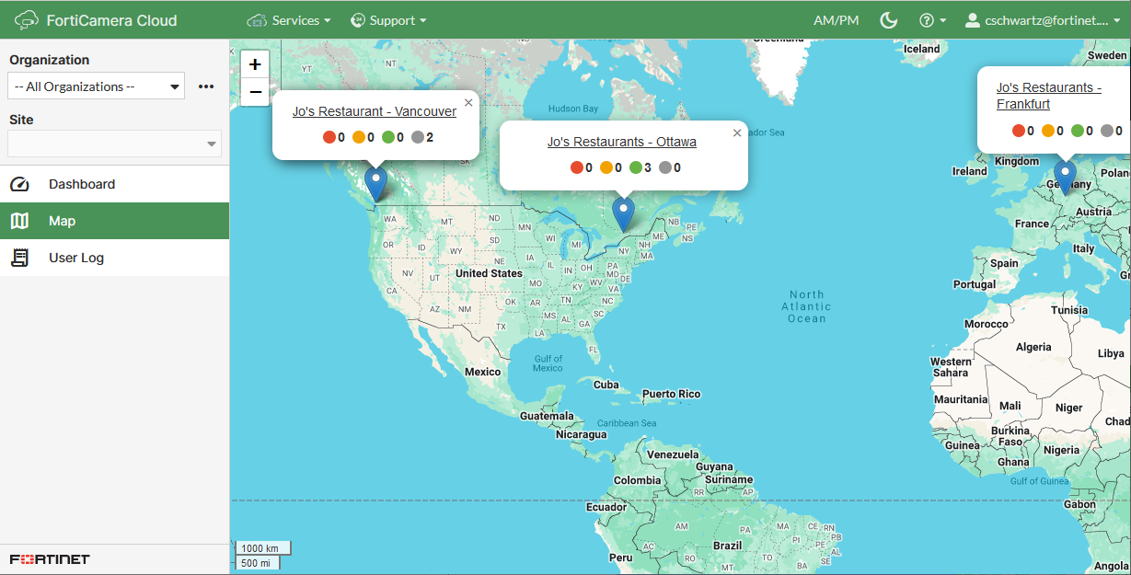
Task: Toggle the AM/PM time format
Action: coord(837,20)
